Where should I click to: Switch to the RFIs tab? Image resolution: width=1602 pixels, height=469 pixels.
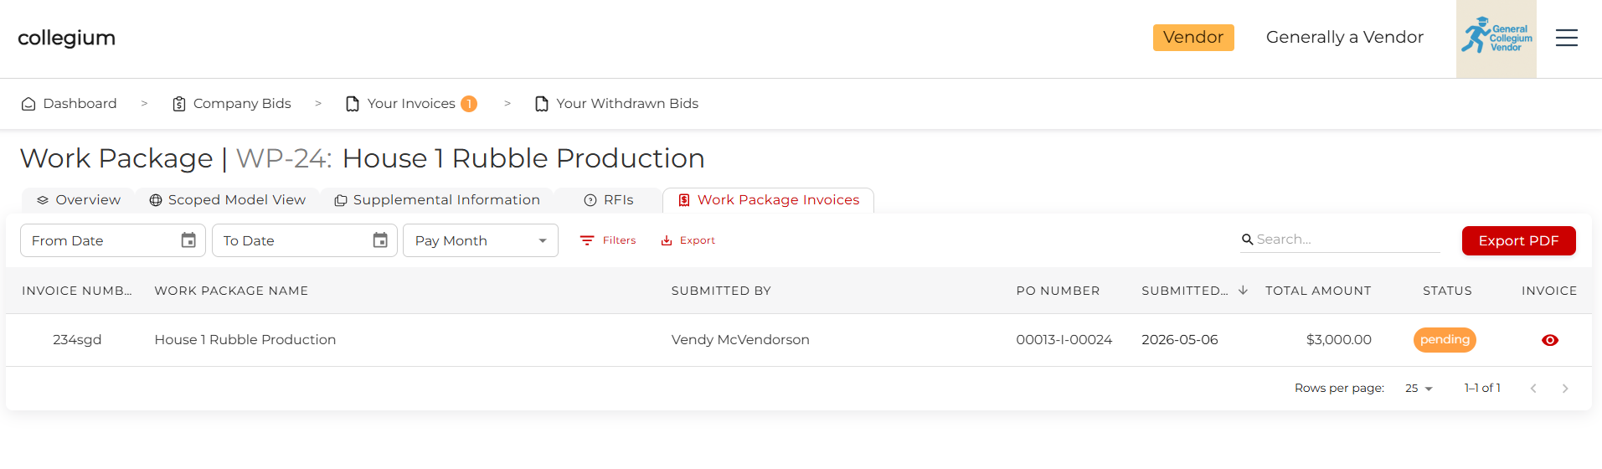609,200
